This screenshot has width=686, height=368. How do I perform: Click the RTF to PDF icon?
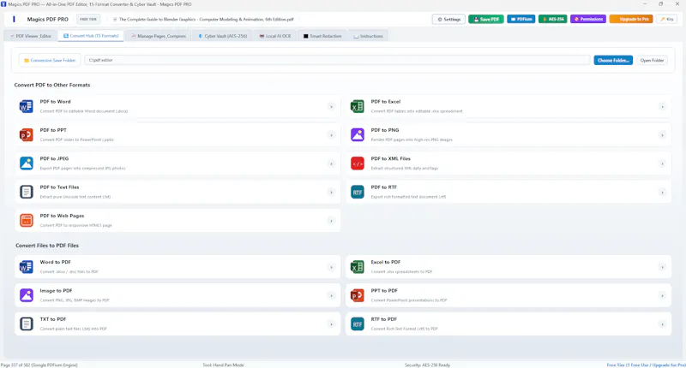[x=357, y=323]
